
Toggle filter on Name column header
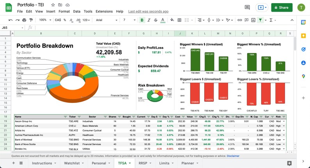coord(65,117)
